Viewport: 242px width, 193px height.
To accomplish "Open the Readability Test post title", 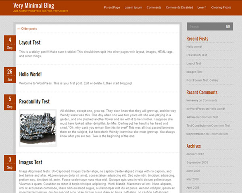I will click(34, 101).
